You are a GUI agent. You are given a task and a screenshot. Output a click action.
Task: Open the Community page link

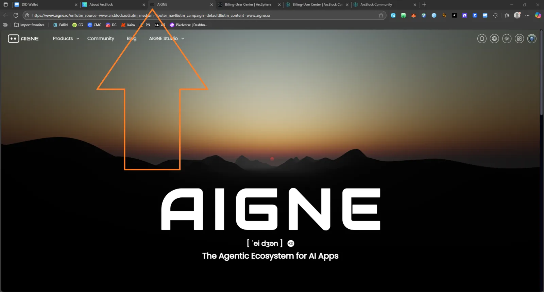(101, 38)
